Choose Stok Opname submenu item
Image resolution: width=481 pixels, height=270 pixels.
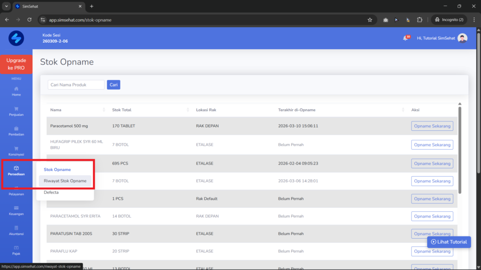(57, 170)
